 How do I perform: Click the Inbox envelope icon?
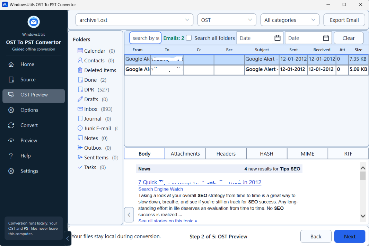point(80,109)
